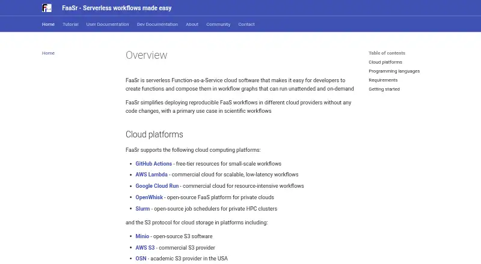Jump to Cloud platforms in table of contents
Viewport: 481px width, 264px height.
tap(385, 62)
